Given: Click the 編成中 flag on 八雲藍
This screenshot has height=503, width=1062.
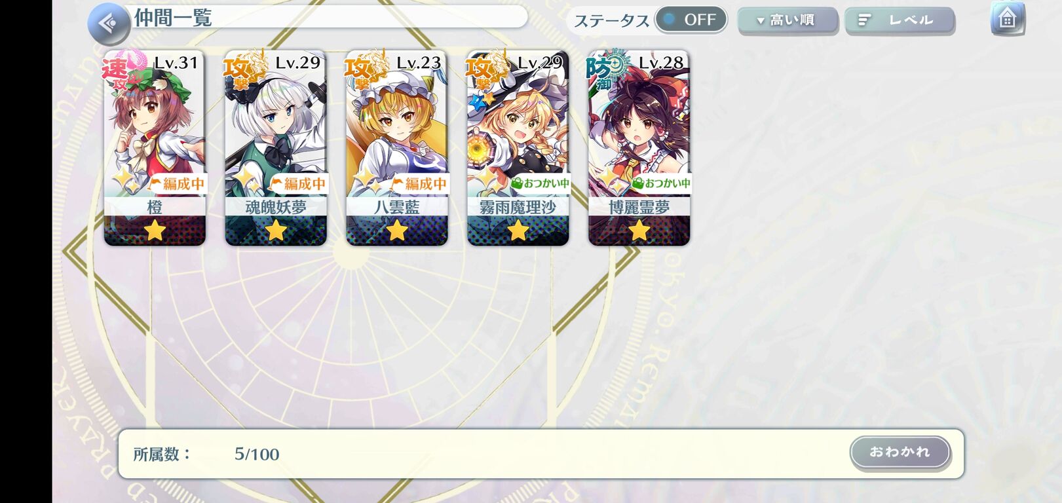Looking at the screenshot, I should (419, 184).
